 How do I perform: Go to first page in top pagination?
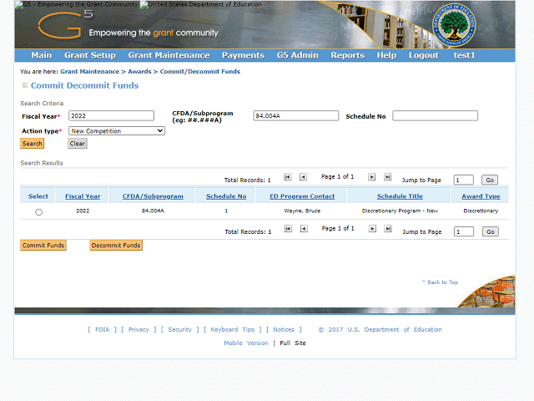click(x=288, y=177)
